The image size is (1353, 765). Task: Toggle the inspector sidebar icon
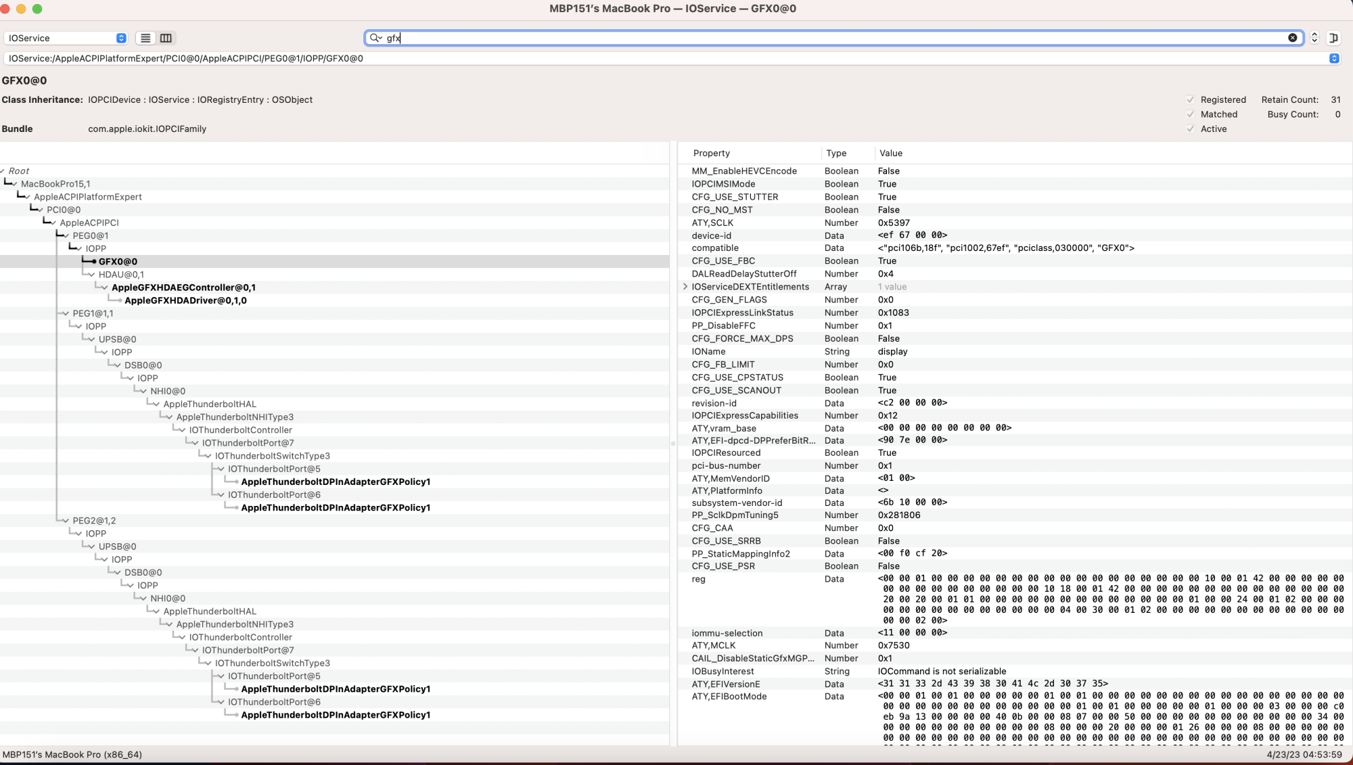click(x=1333, y=38)
